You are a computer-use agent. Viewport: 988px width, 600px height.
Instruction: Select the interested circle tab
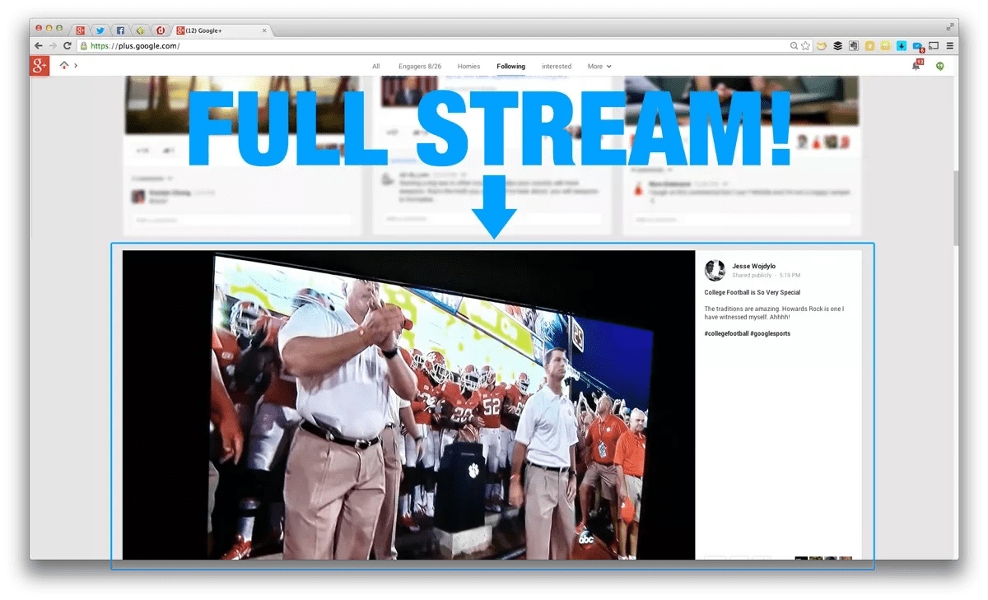557,67
